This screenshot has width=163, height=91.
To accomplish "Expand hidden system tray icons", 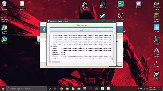I will tap(138, 89).
